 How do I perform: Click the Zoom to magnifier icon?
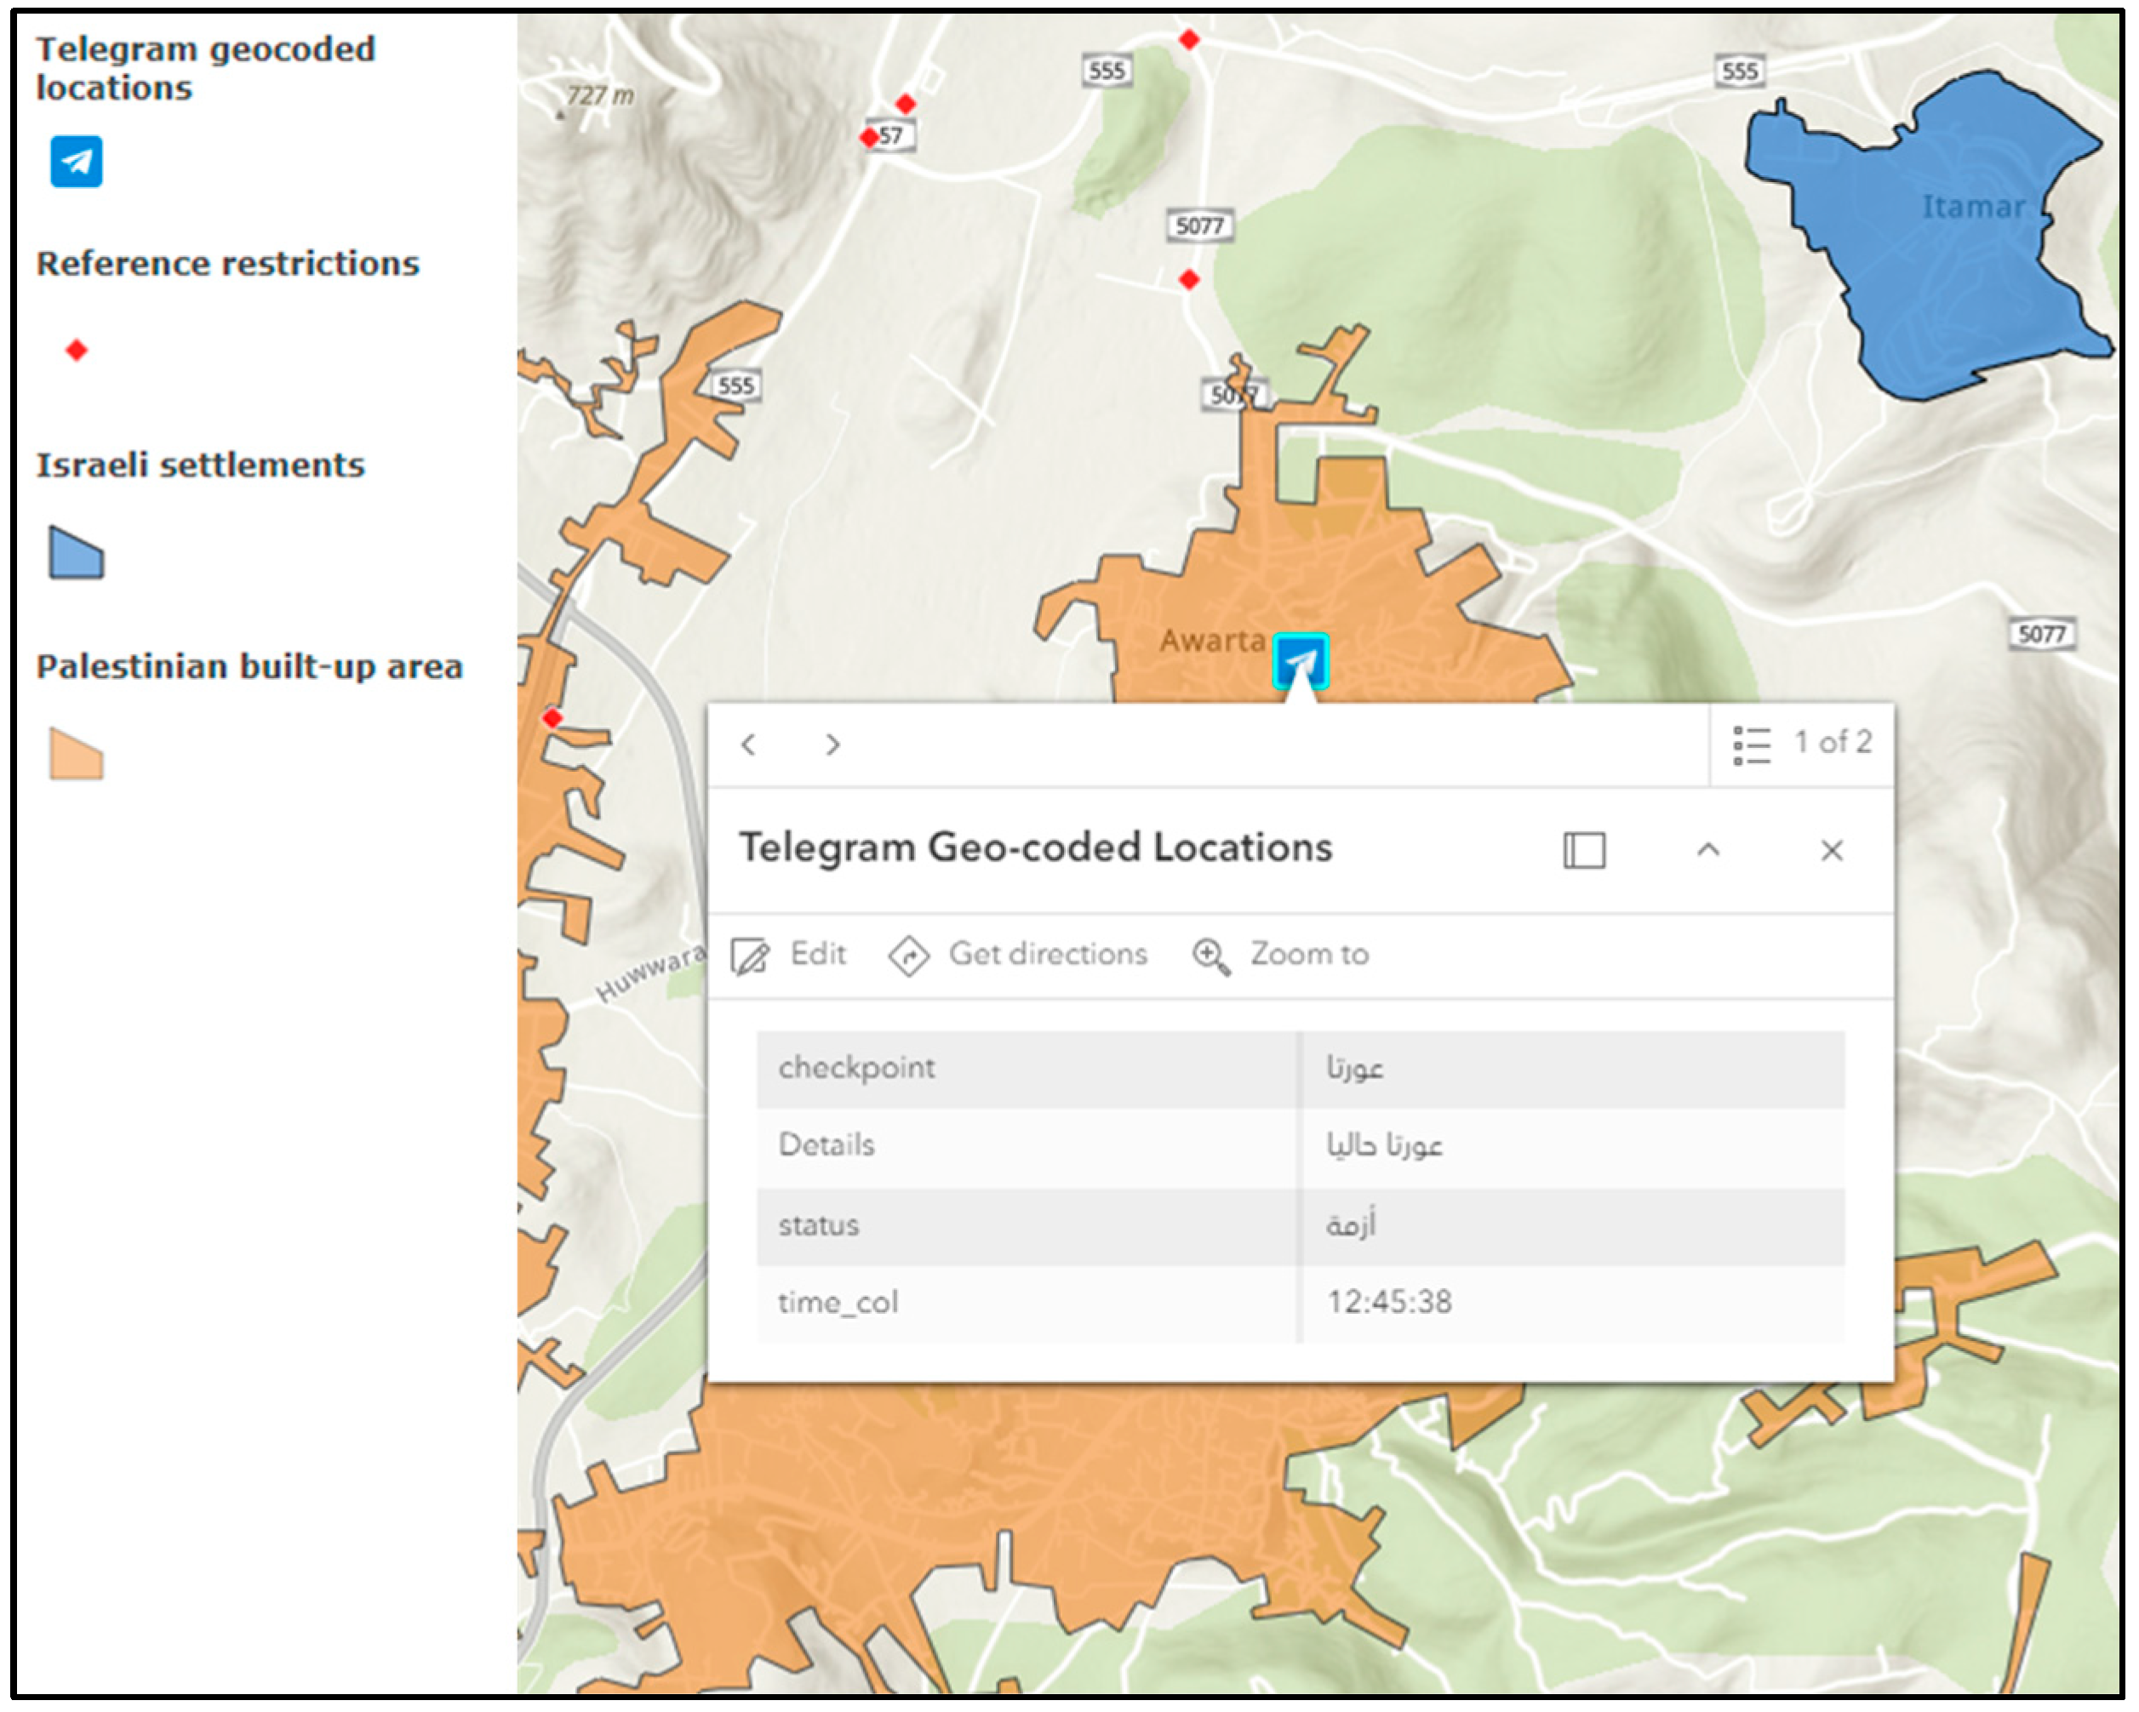(1210, 956)
